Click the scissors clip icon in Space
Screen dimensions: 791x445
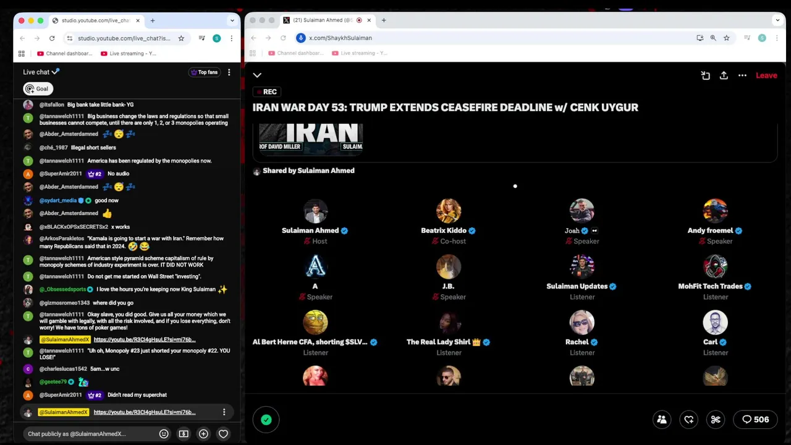pyautogui.click(x=716, y=420)
